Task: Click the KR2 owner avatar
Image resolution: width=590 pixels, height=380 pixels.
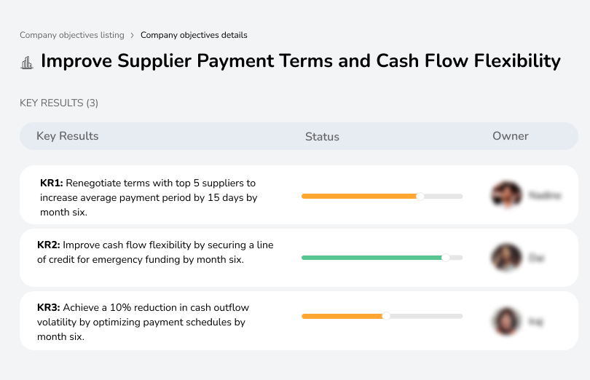Action: (506, 258)
